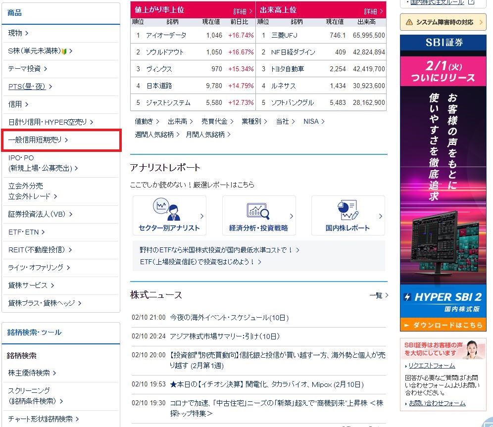The image size is (493, 427).
Task: Open 一般信用短期売り menu item
Action: pos(38,140)
